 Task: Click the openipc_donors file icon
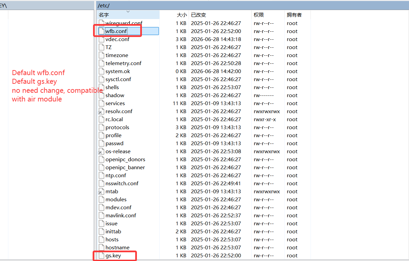point(101,159)
